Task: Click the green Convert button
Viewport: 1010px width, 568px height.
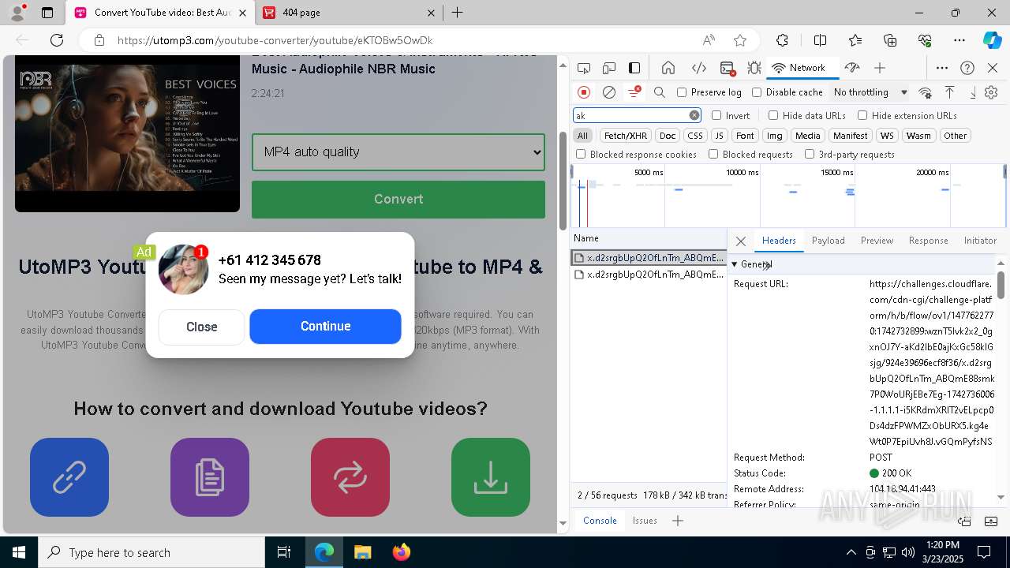Action: point(398,200)
